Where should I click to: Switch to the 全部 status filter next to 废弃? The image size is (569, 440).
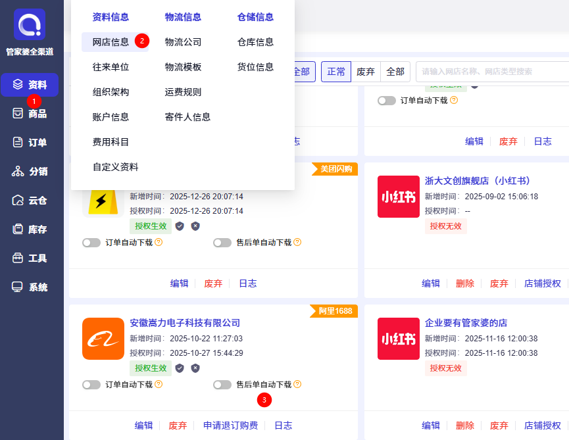click(x=395, y=72)
